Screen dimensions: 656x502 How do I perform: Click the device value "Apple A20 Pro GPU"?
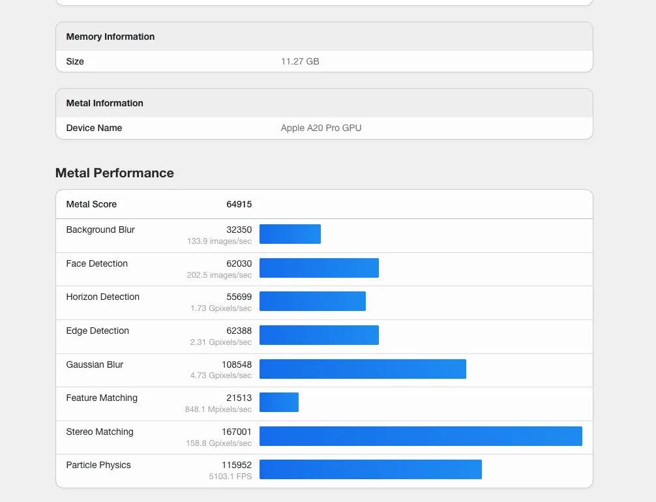[321, 128]
